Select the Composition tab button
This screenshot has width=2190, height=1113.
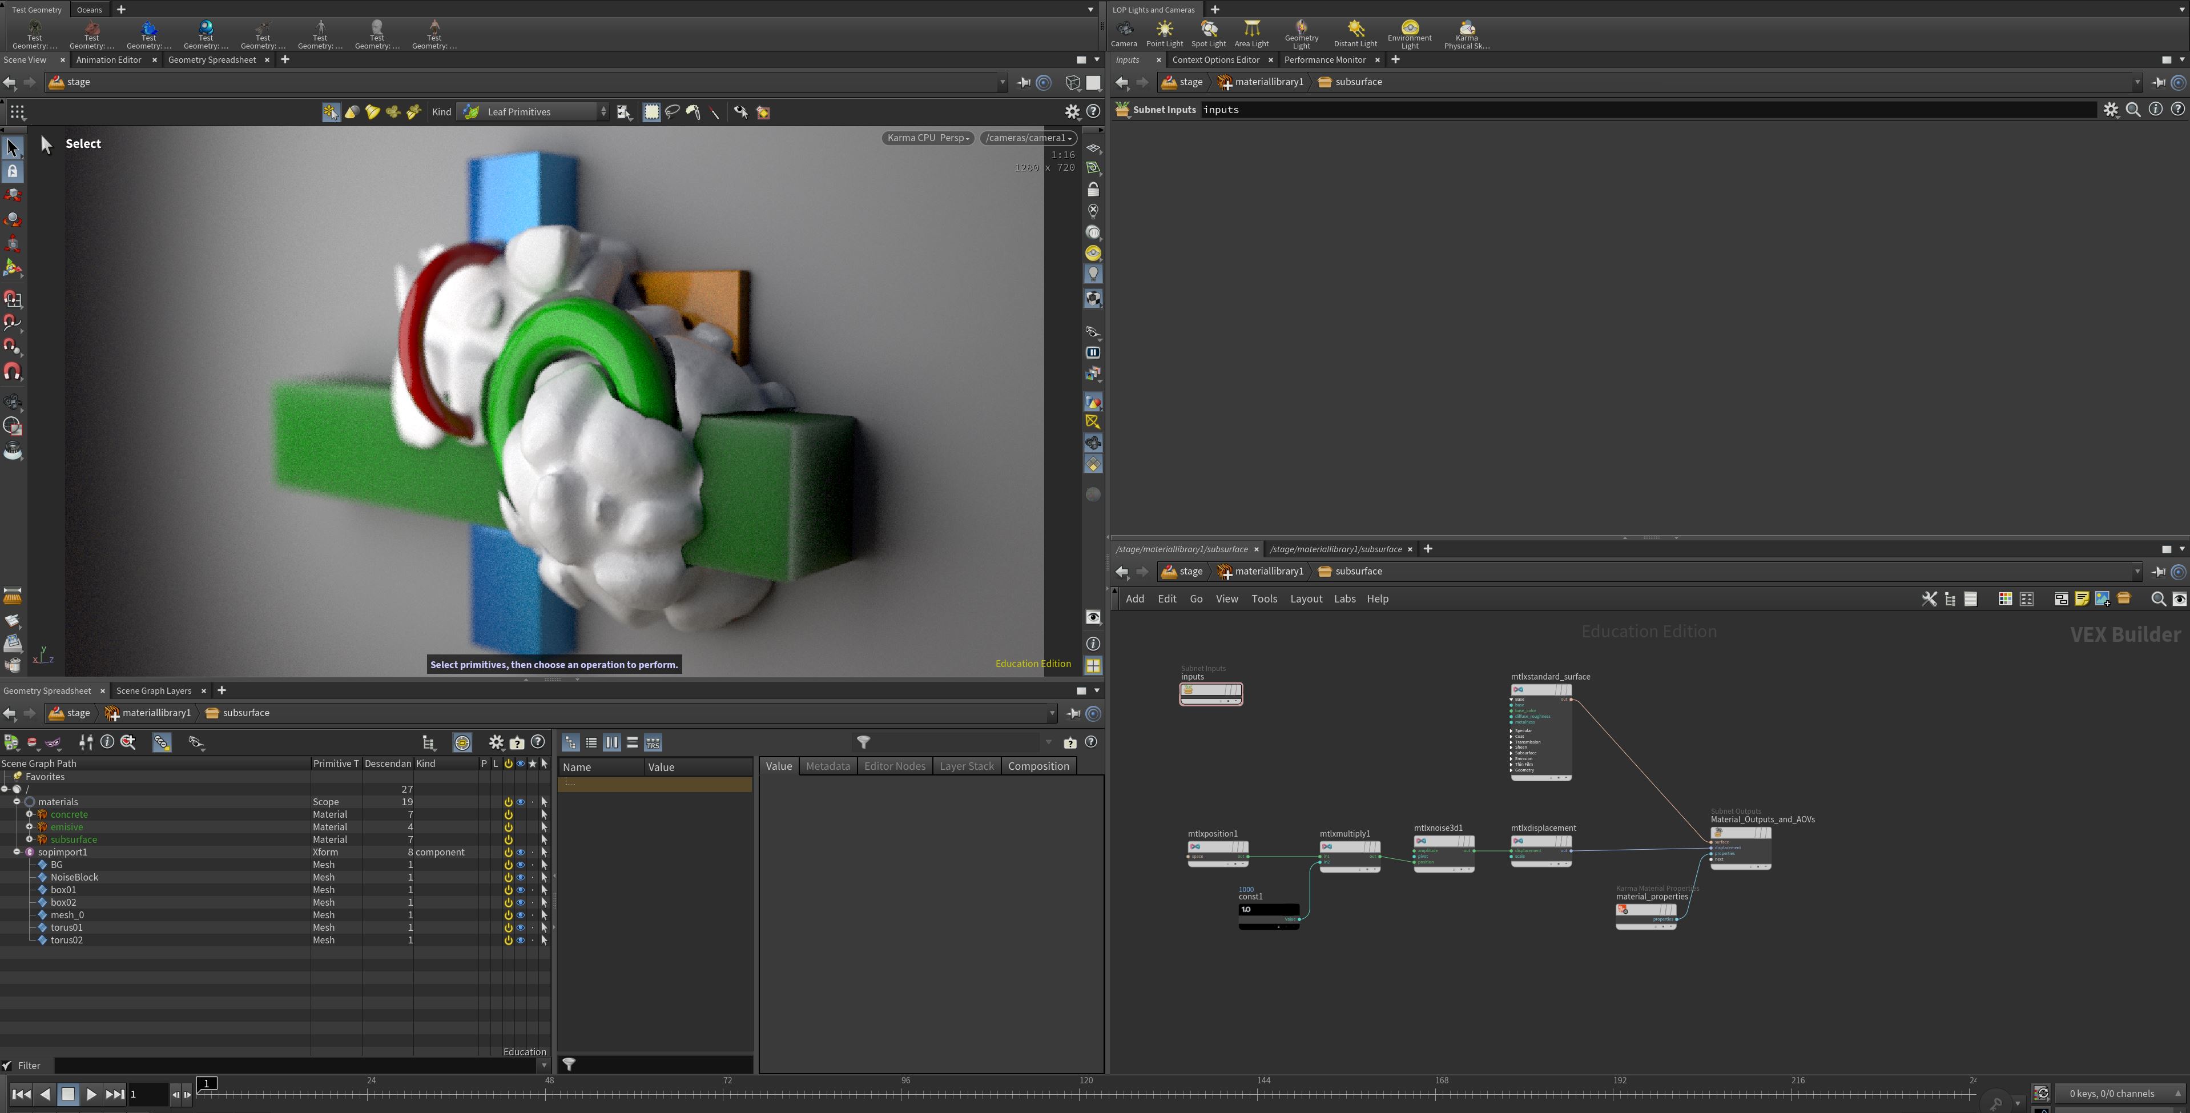1037,766
